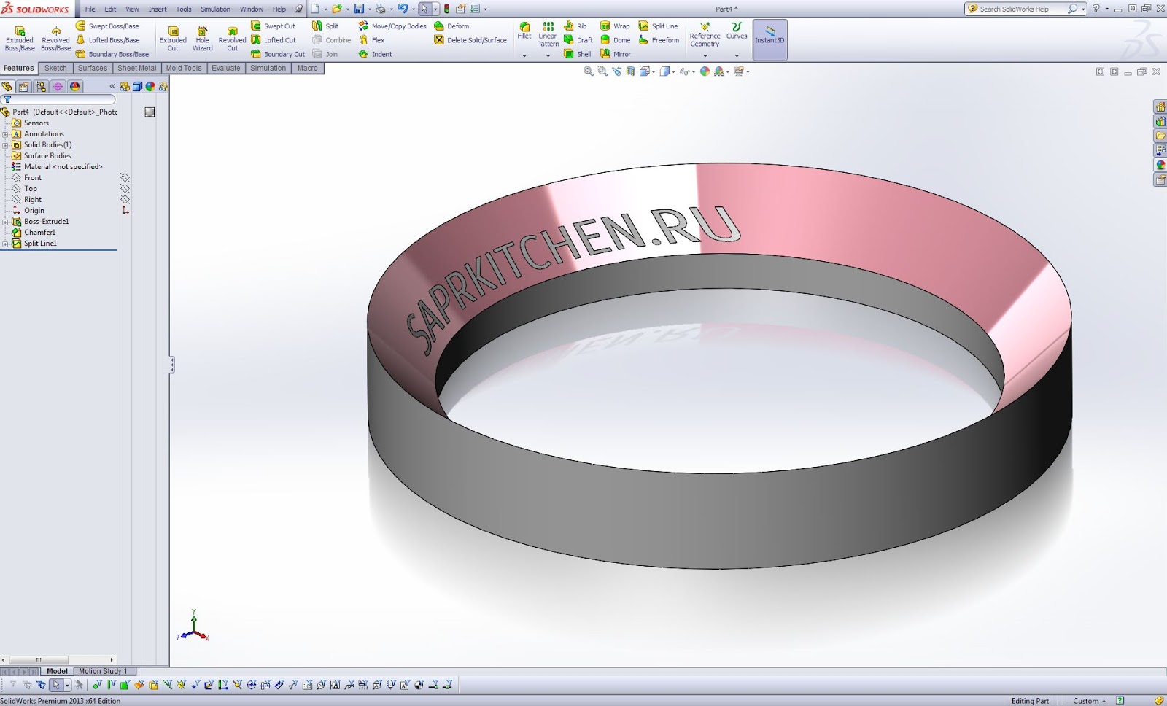The height and width of the screenshot is (706, 1167).
Task: Expand the Split Line1 feature
Action: 5,244
